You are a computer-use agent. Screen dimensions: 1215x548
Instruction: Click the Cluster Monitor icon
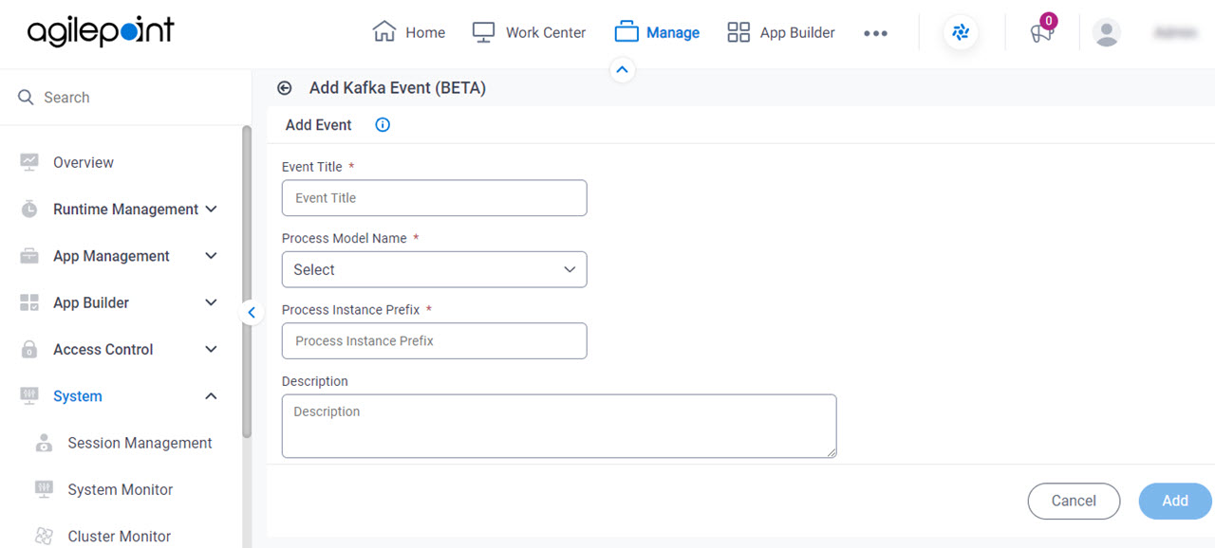(x=44, y=536)
